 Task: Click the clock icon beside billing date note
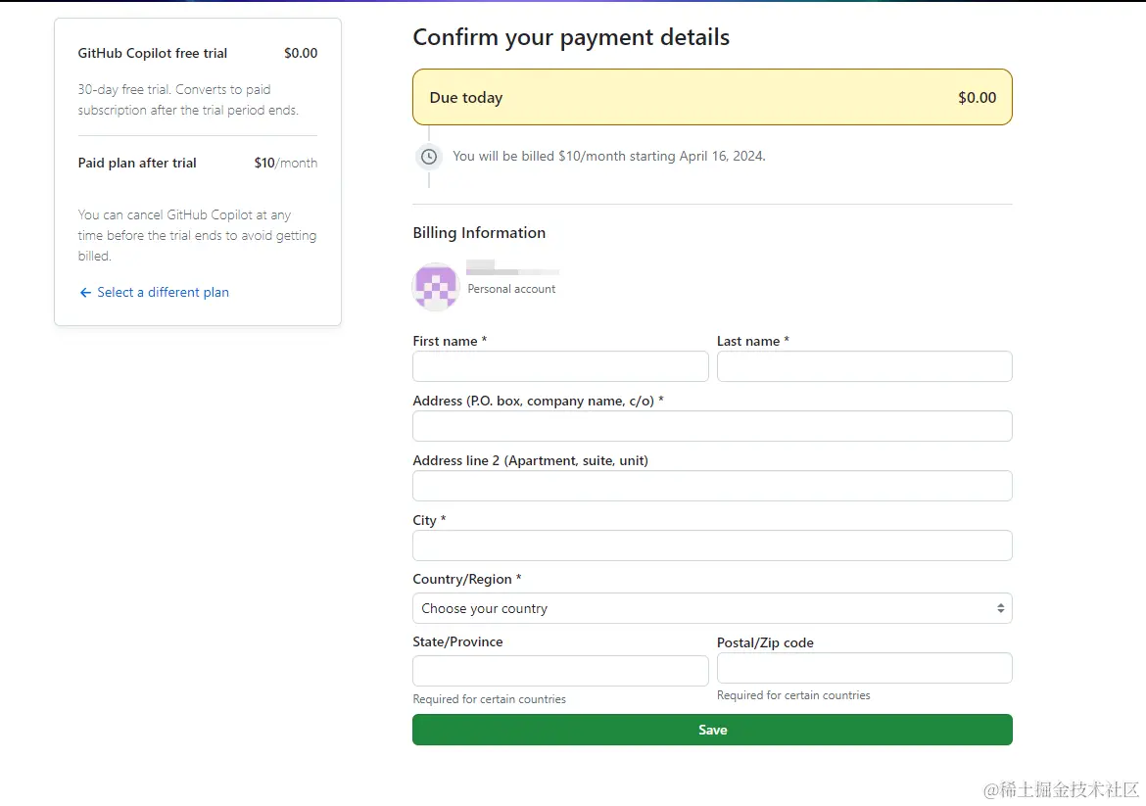point(429,157)
